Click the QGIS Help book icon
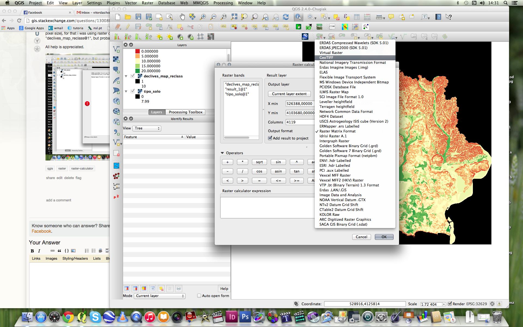The image size is (523, 327). [438, 17]
